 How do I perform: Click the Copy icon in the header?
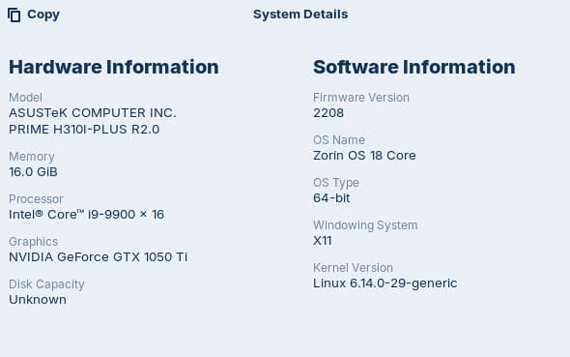click(x=14, y=15)
